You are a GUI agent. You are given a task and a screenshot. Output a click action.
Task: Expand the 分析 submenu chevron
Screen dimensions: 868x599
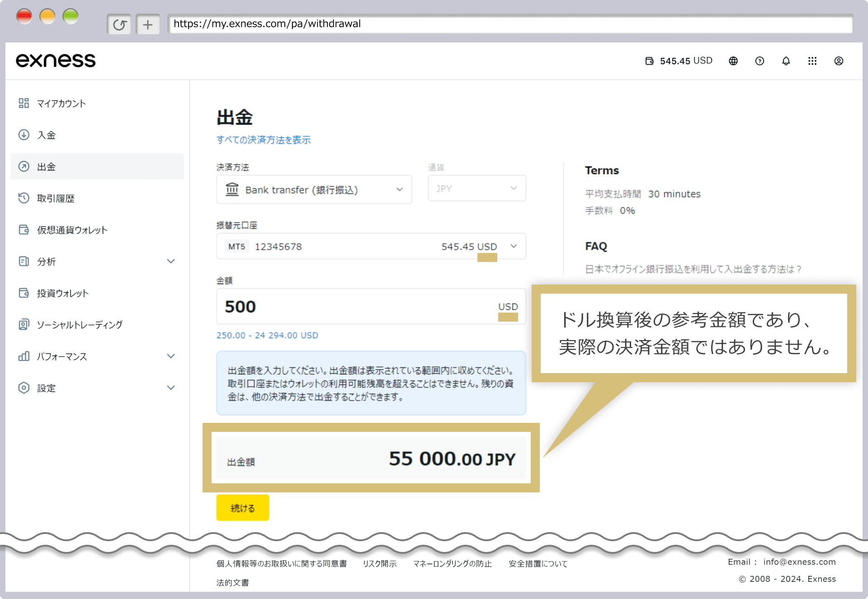coord(171,261)
